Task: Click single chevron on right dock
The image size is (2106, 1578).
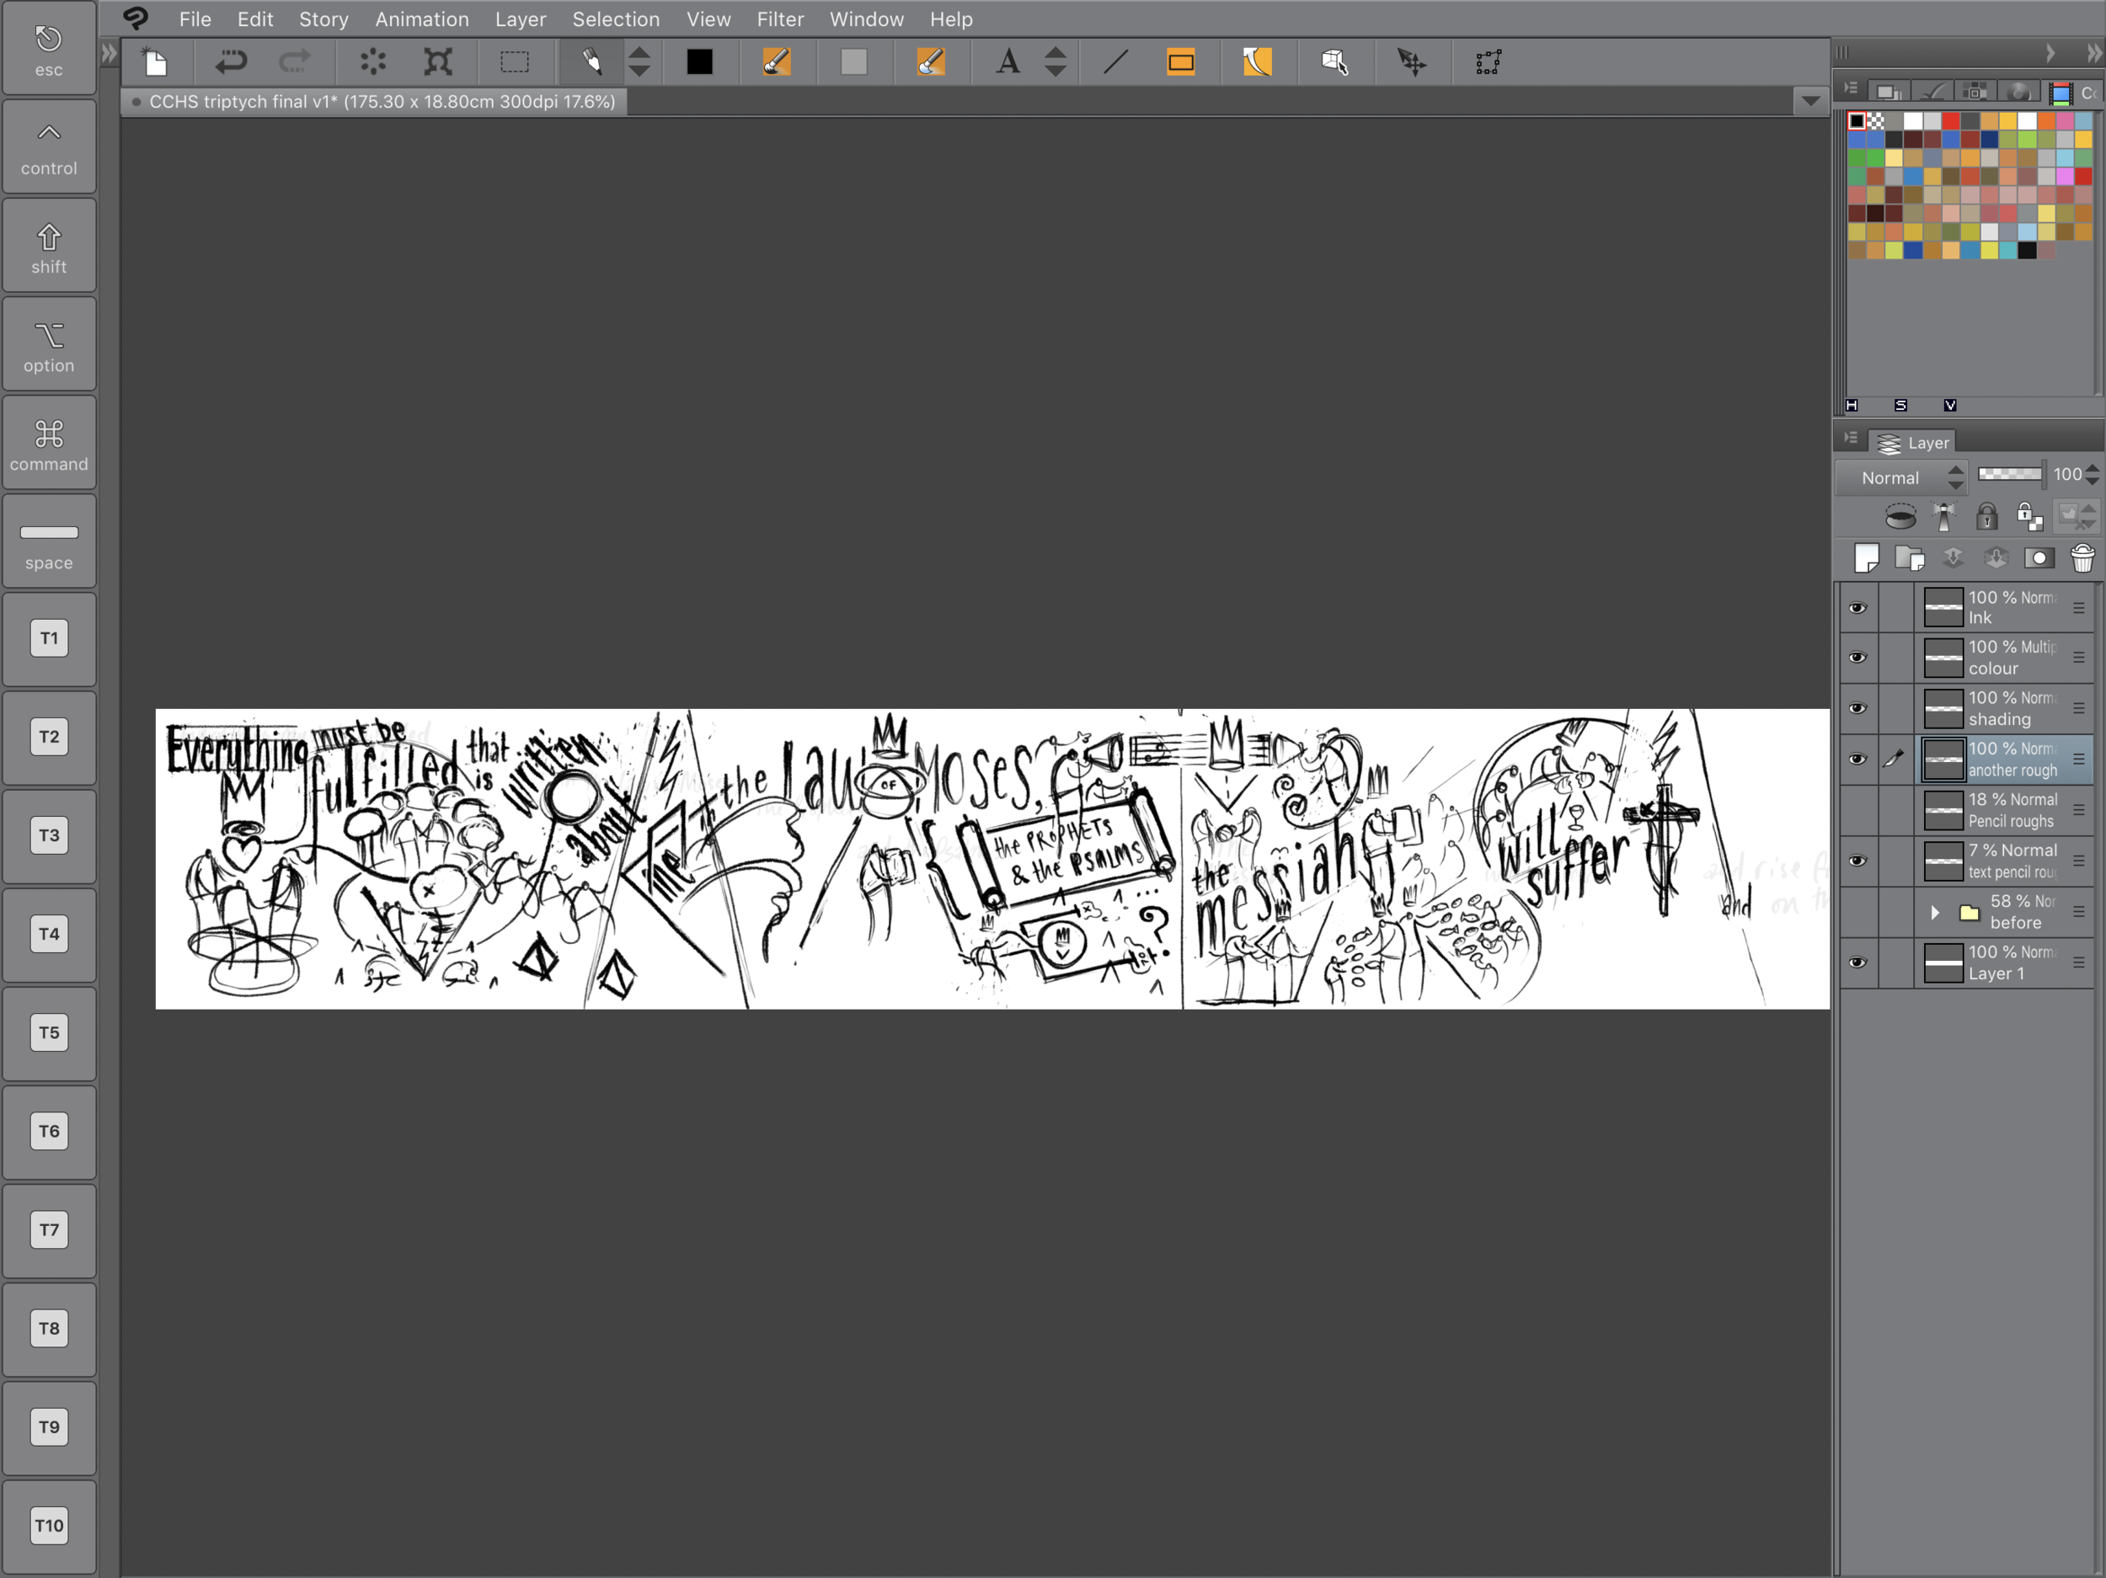Action: [2050, 52]
